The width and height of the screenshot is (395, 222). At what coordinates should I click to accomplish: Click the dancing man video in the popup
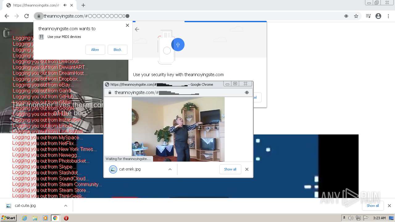pyautogui.click(x=178, y=129)
